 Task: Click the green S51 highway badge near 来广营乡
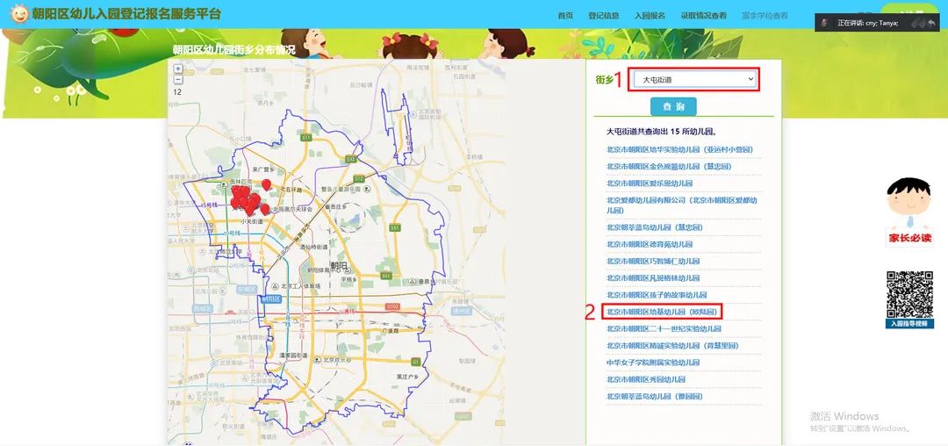coord(305,138)
